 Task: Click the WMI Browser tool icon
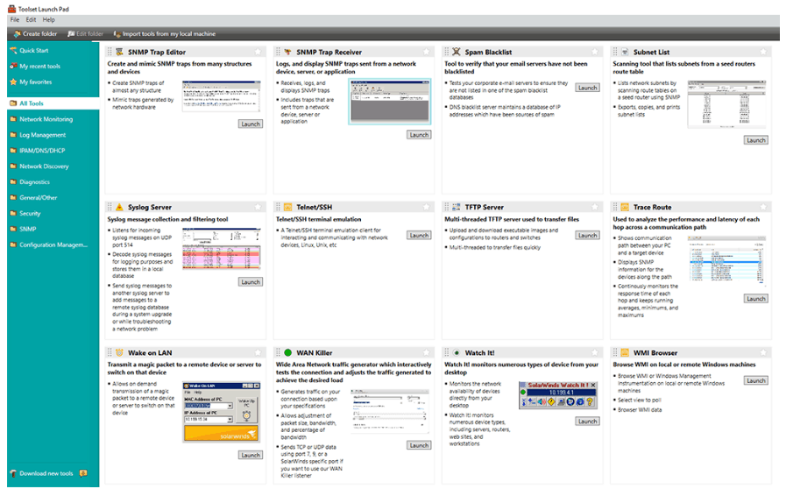click(625, 352)
